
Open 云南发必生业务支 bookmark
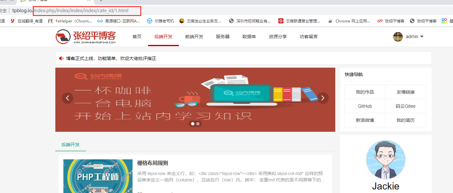click(x=200, y=21)
